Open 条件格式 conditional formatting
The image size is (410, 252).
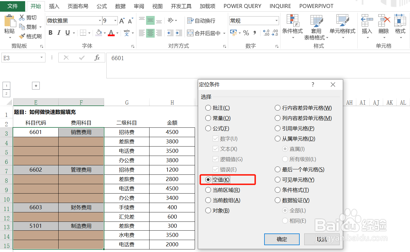[x=292, y=27]
